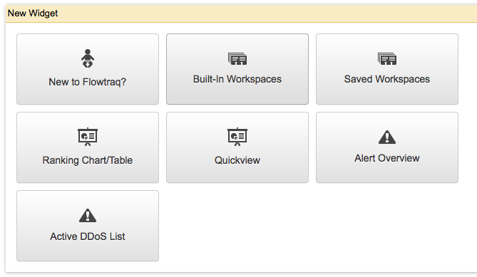Click the "Built-In Workspaces" text label
The height and width of the screenshot is (277, 477).
pos(237,79)
